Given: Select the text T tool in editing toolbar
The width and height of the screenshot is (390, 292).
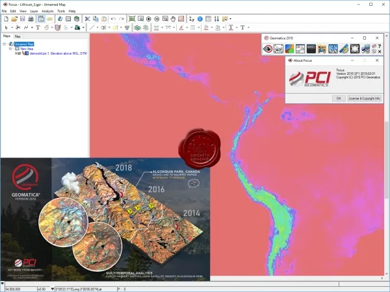Looking at the screenshot, I should pyautogui.click(x=38, y=27).
